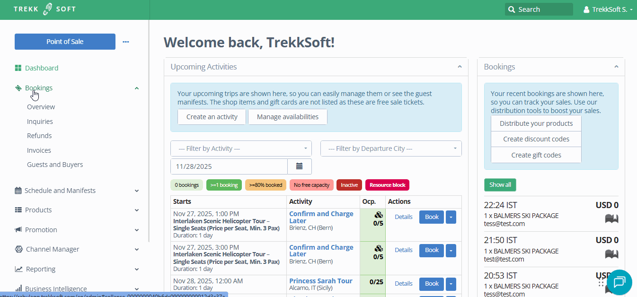Collapse the Bookings widget panel
Viewport: 637px width, 297px height.
click(x=616, y=67)
